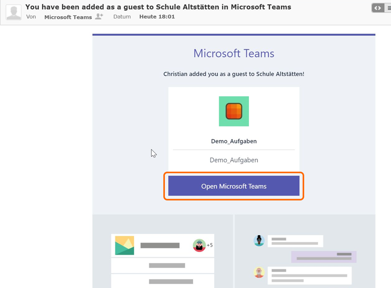Click the bold Demo_Aufgaben team name
This screenshot has width=391, height=288.
234,141
